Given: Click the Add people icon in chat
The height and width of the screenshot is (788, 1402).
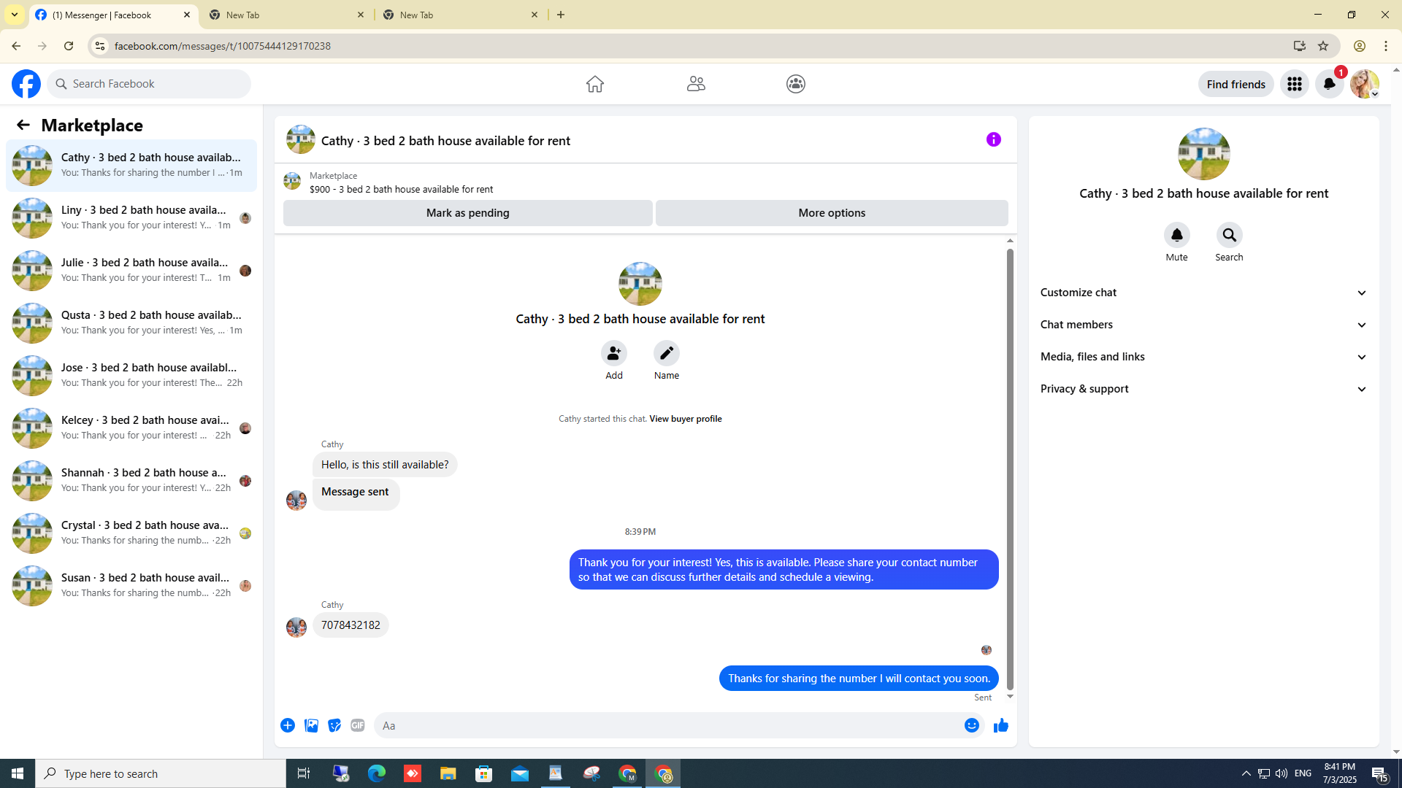Looking at the screenshot, I should 613,354.
